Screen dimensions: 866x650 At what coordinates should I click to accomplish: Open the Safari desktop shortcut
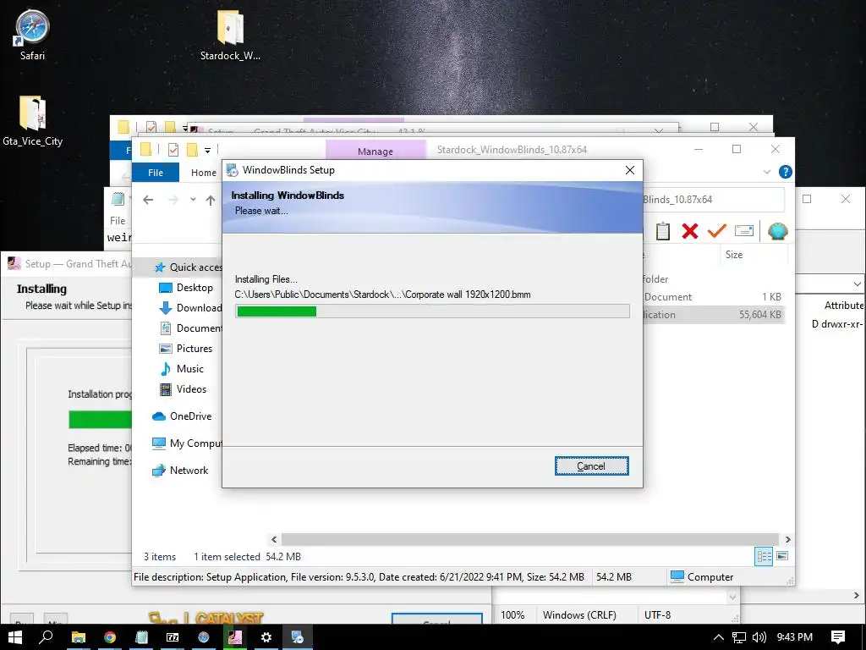point(32,36)
